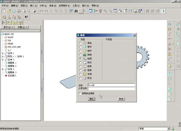The height and width of the screenshot is (131, 181).
Task: Open the 帮助 (Help) menu
Action: (95, 5)
